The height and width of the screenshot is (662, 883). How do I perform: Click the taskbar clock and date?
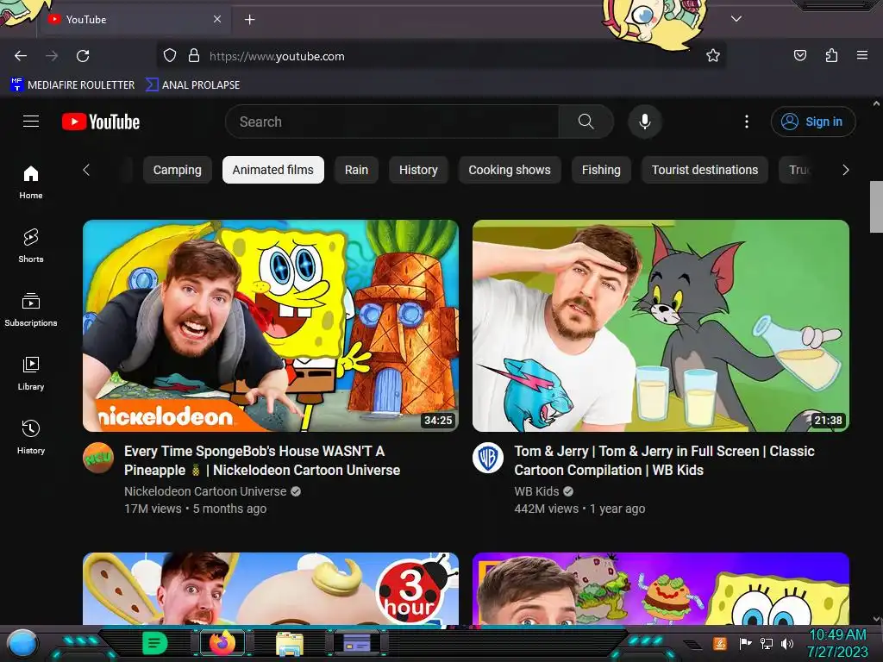click(837, 643)
